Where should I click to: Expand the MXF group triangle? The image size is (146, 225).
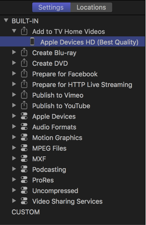pyautogui.click(x=14, y=158)
